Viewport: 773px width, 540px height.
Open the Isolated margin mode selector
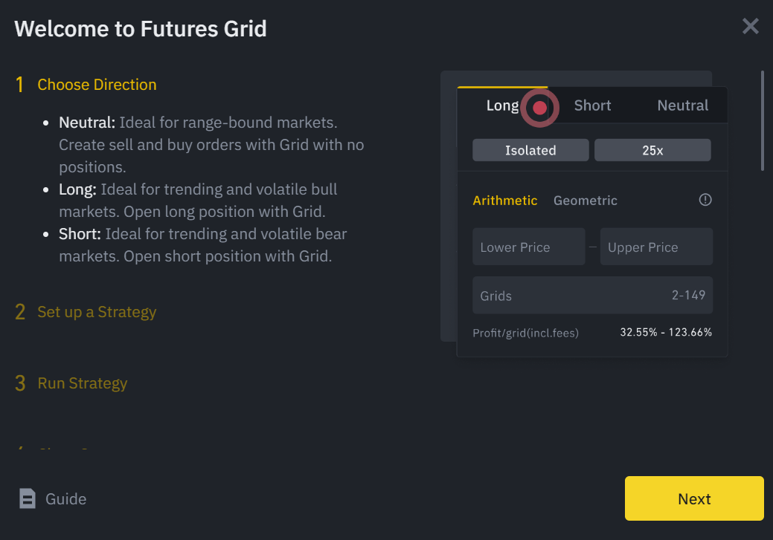coord(530,150)
